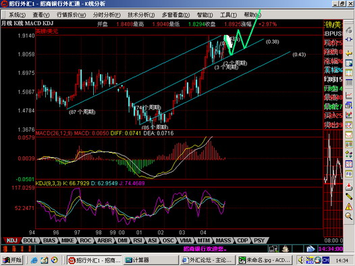Viewport: 355px width, 266px height.
Task: Switch to the ROC indicator tab
Action: tap(85, 240)
